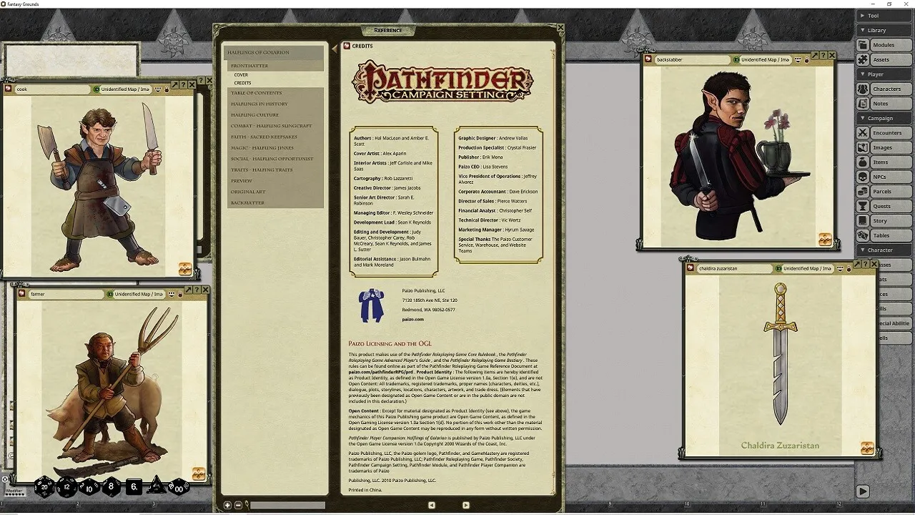Open the Assets library button
The image size is (915, 515).
click(x=884, y=59)
